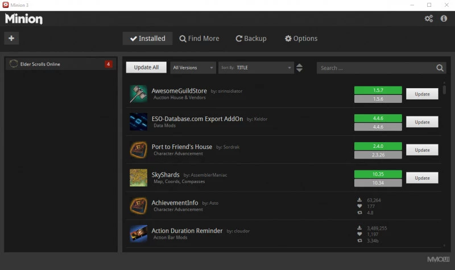The height and width of the screenshot is (270, 455).
Task: Add a new game with plus button
Action: [x=11, y=38]
